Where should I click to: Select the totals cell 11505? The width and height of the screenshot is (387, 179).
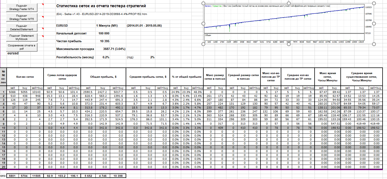(37, 176)
